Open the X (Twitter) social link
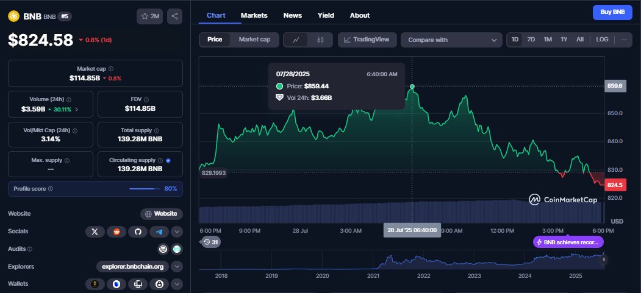 coord(95,232)
